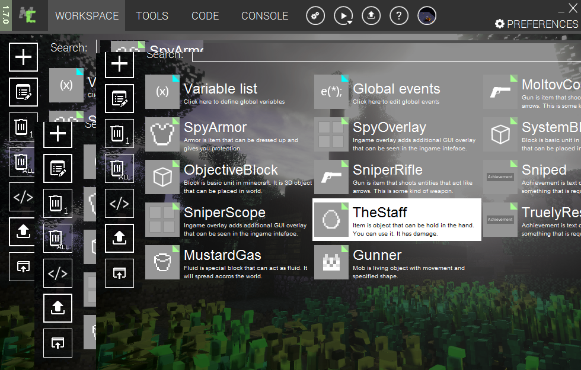Select the SystemBl block element
Screen dimensions: 581x370
tap(532, 135)
